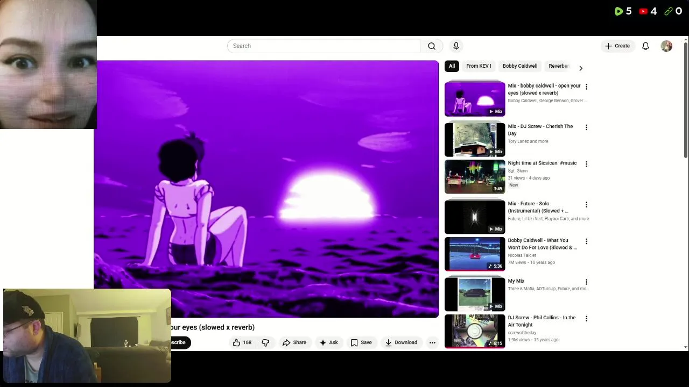Dislike the video with thumbs down
The height and width of the screenshot is (387, 689).
[265, 342]
